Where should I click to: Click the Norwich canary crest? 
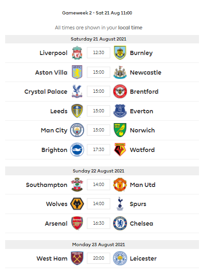click(120, 130)
